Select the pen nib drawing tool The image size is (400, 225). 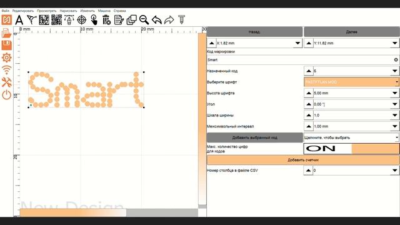[69, 20]
